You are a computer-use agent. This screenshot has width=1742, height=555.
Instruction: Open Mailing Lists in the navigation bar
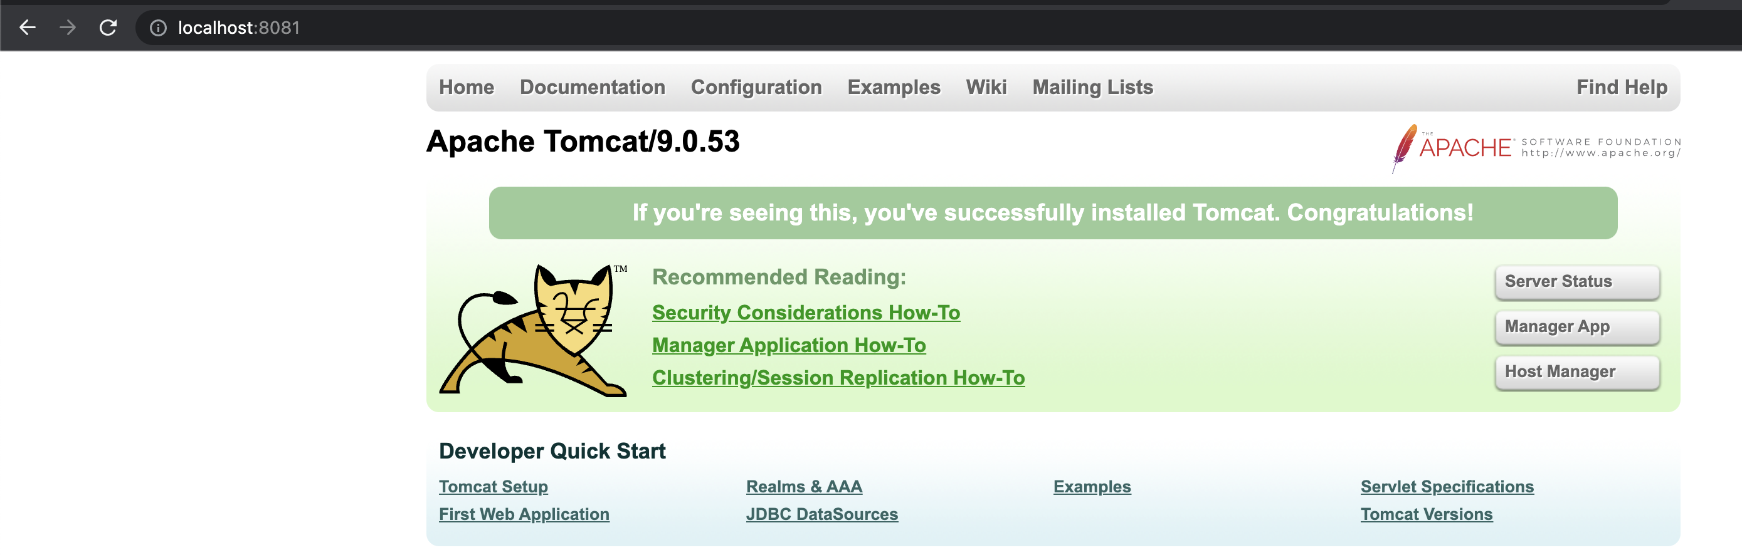[1092, 87]
